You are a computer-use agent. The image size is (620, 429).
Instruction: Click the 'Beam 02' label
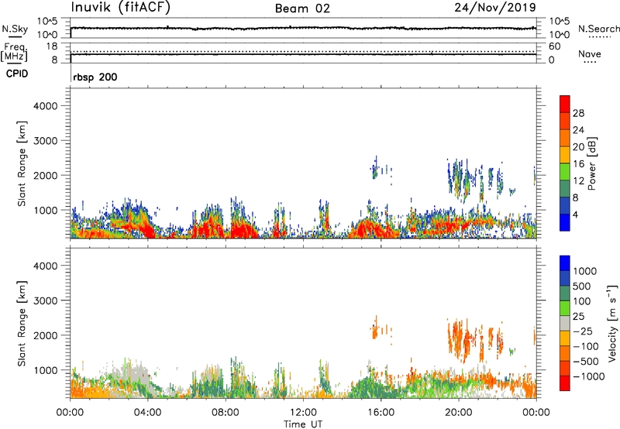click(x=302, y=9)
